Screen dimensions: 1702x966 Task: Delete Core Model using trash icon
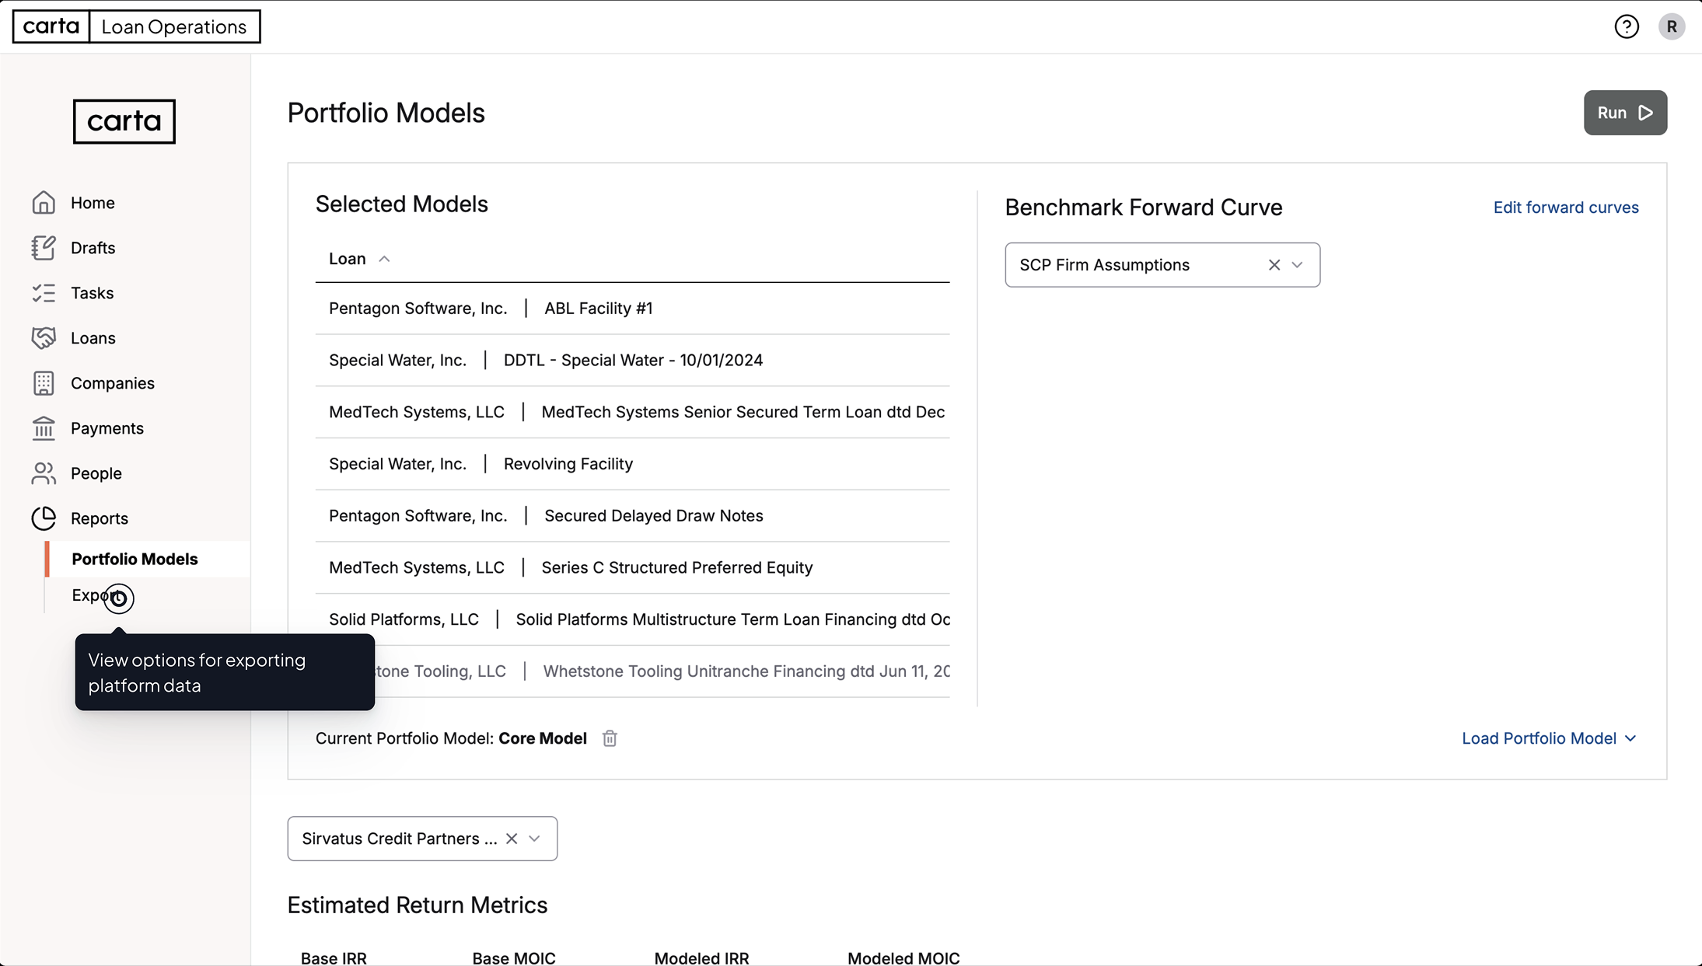pyautogui.click(x=610, y=738)
